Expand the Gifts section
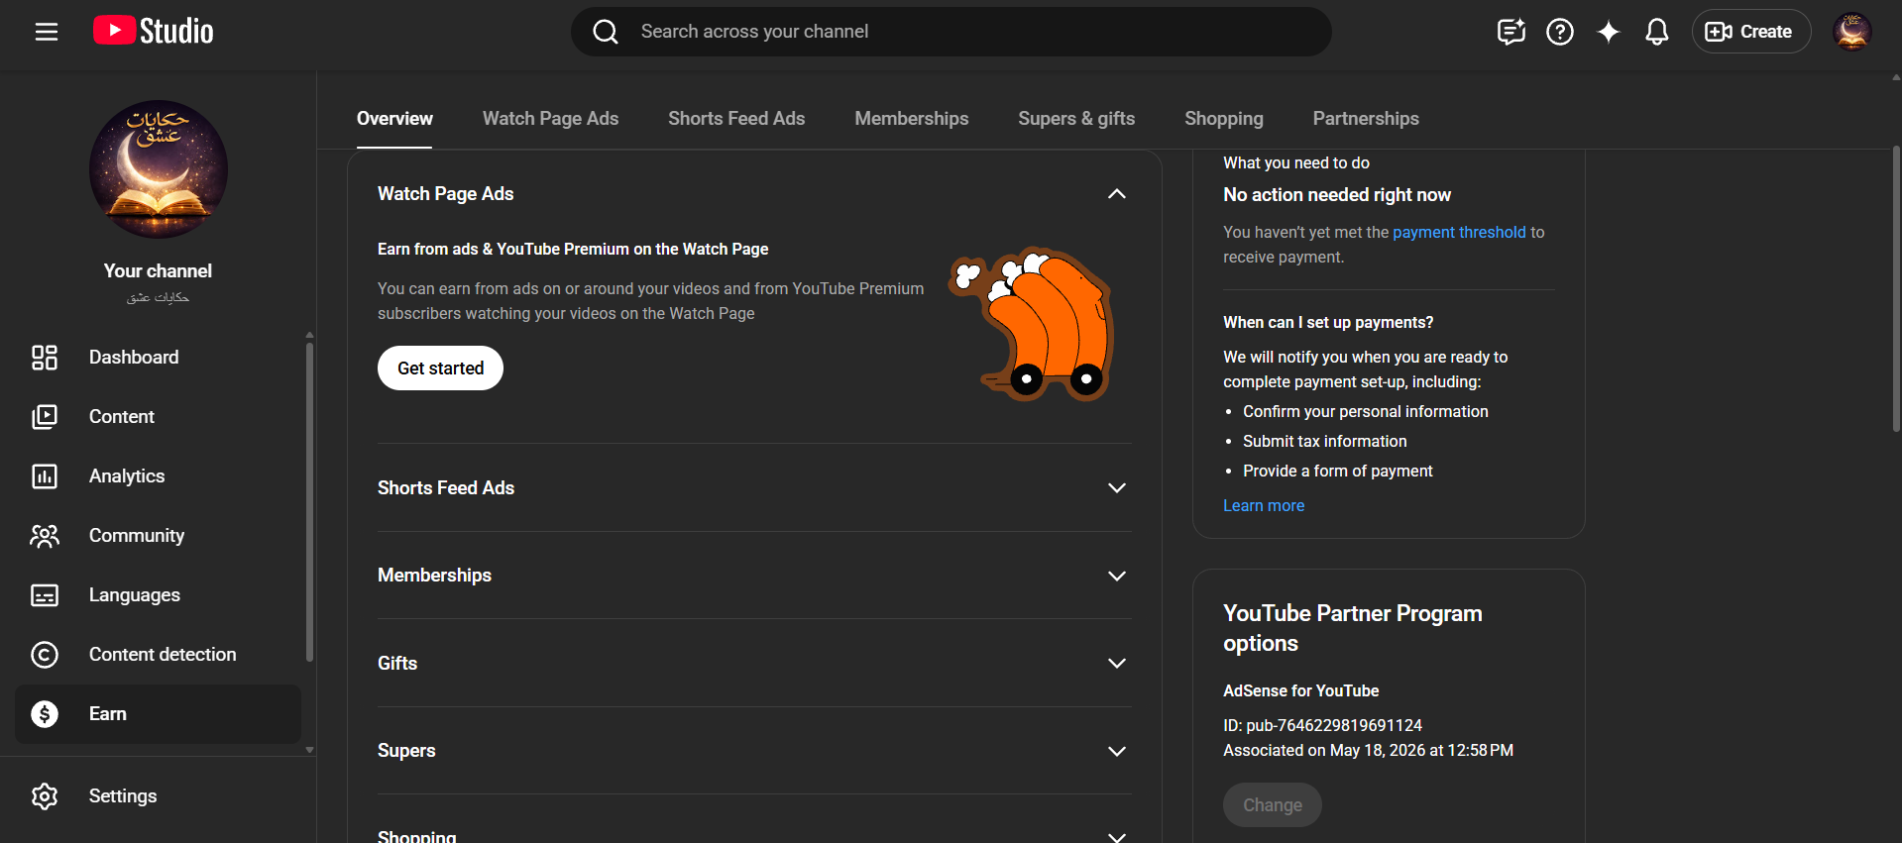Viewport: 1902px width, 843px height. (1117, 664)
